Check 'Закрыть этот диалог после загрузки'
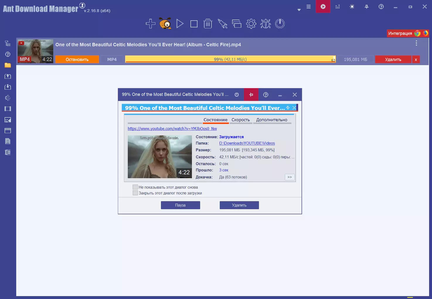The height and width of the screenshot is (299, 432). pos(135,193)
